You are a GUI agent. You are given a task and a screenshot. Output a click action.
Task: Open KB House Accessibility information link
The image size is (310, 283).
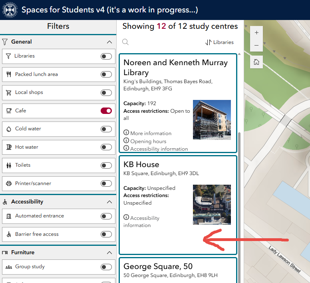click(141, 222)
